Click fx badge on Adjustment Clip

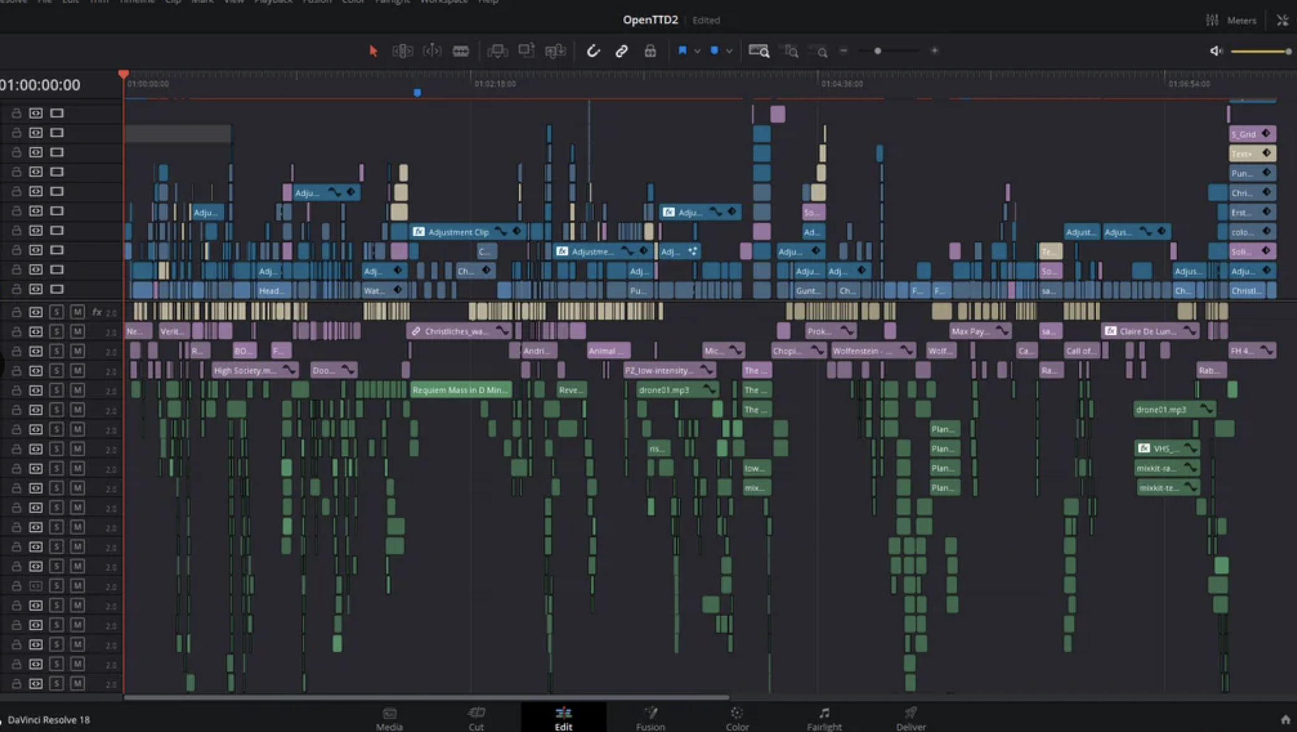point(418,232)
